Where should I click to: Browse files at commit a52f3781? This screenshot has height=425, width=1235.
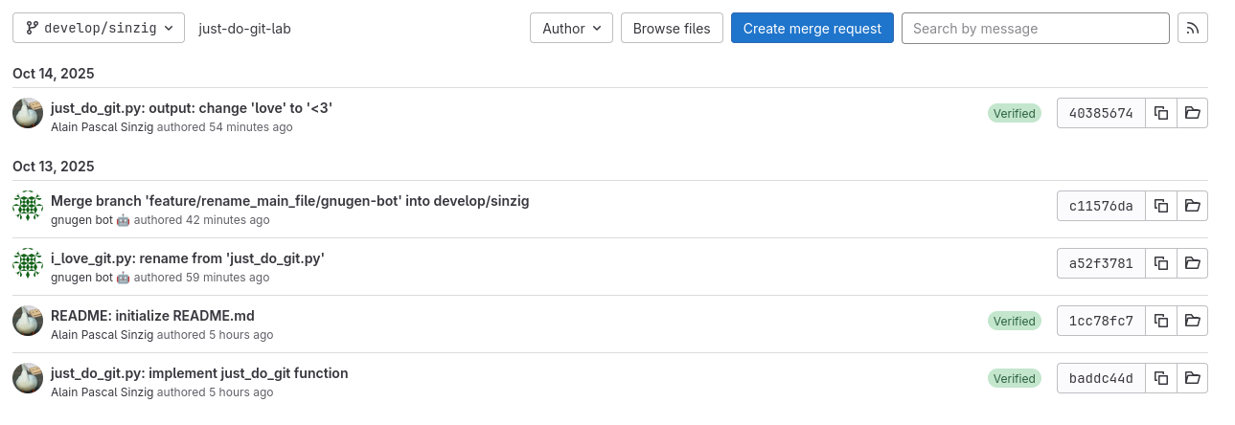[1192, 263]
